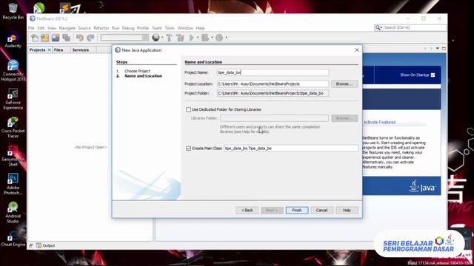The image size is (474, 266).
Task: Close the New Java Application dialog
Action: pyautogui.click(x=357, y=50)
